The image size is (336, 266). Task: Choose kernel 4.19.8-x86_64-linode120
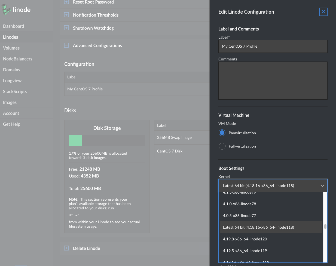click(x=271, y=239)
